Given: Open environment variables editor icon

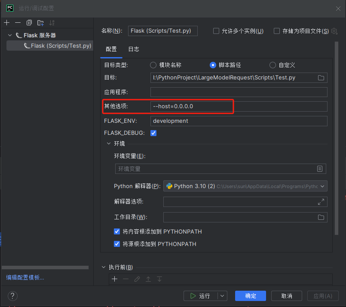Looking at the screenshot, I should (x=320, y=169).
